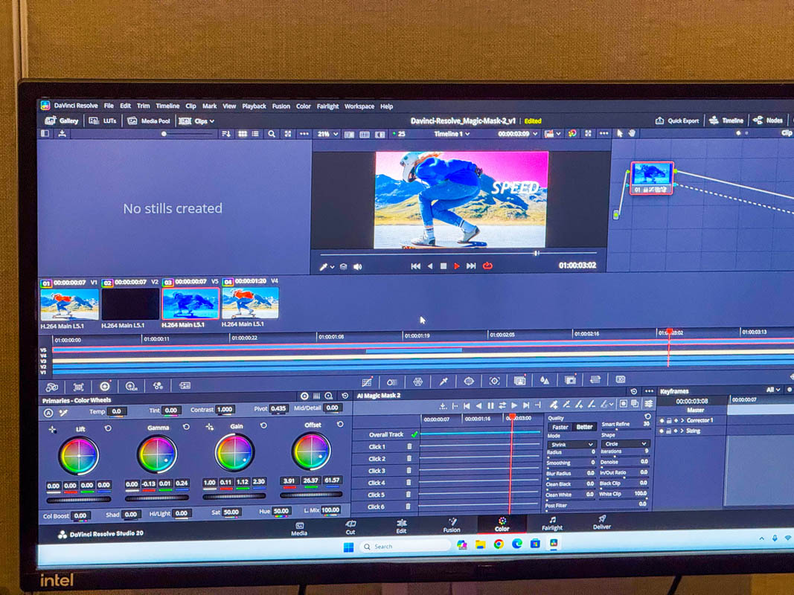Open the Color Match palette icon
This screenshot has height=595, width=794.
pyautogui.click(x=78, y=387)
